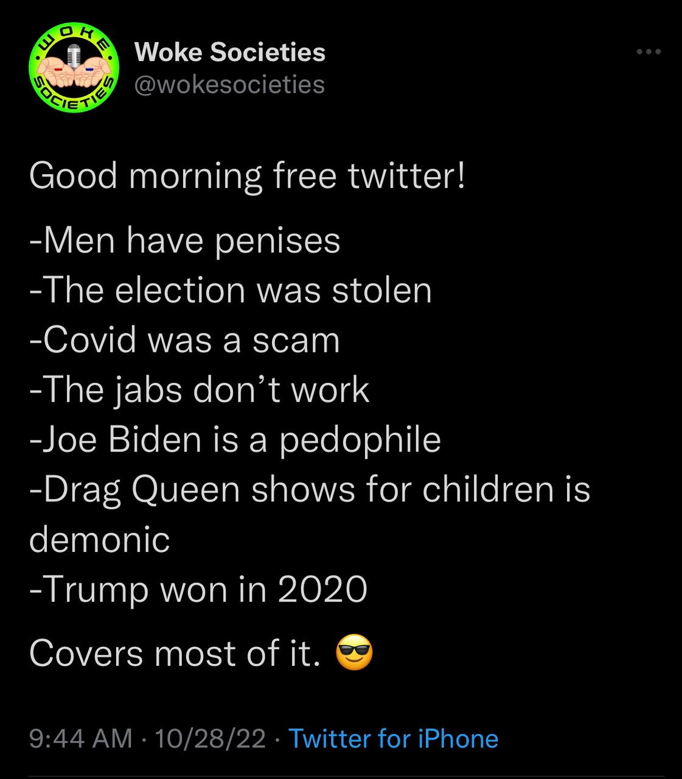Click the word 'demonic' in the tweet
This screenshot has width=682, height=779.
[100, 539]
